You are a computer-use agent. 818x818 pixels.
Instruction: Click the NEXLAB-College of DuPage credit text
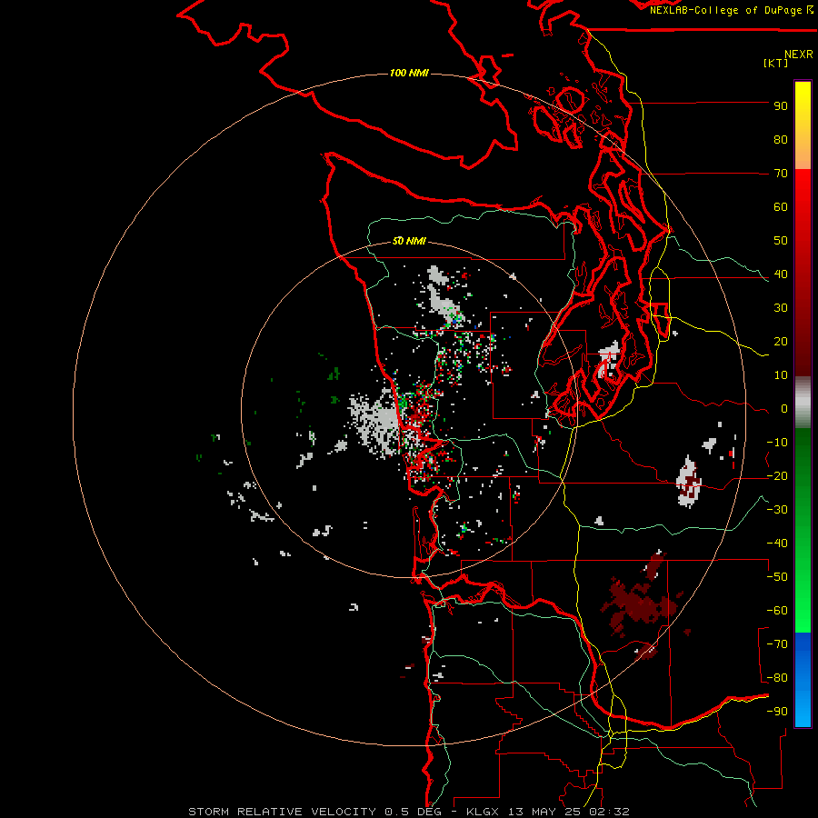point(727,10)
